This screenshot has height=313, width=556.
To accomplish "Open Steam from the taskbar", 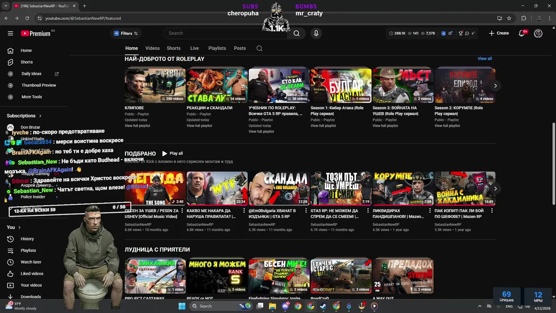I will (x=323, y=306).
